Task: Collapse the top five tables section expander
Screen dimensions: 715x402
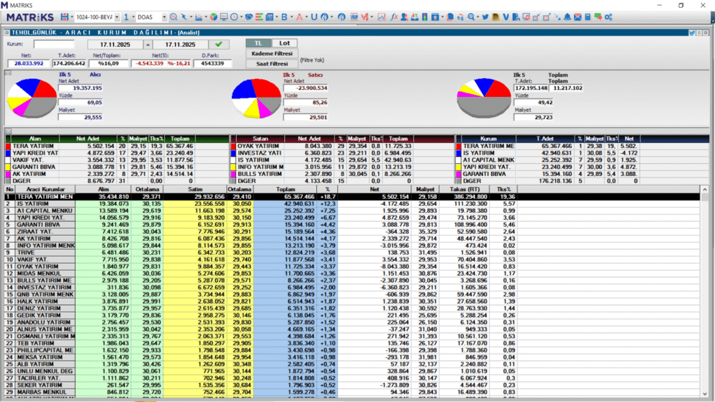Action: pos(8,131)
